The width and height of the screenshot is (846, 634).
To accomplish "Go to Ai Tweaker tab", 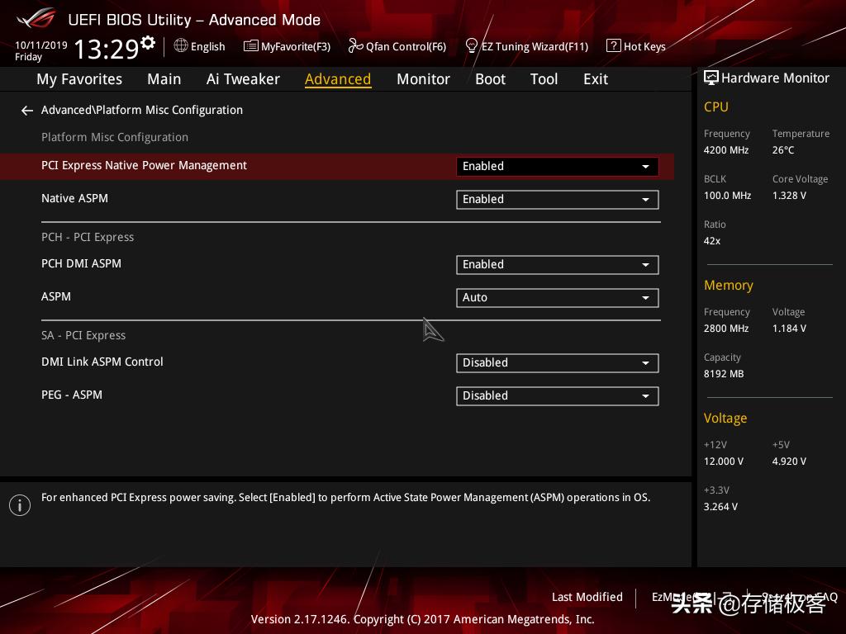I will [x=243, y=79].
